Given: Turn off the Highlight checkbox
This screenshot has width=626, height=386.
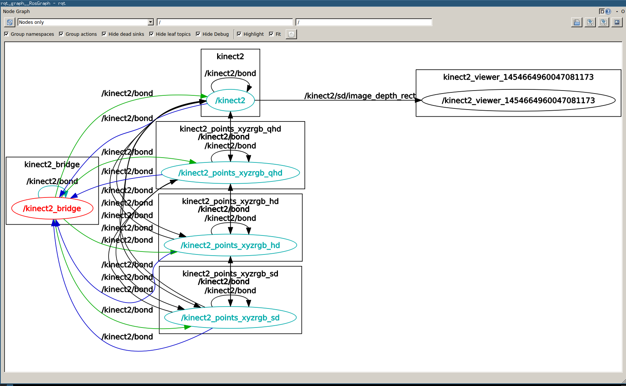Looking at the screenshot, I should pyautogui.click(x=239, y=34).
